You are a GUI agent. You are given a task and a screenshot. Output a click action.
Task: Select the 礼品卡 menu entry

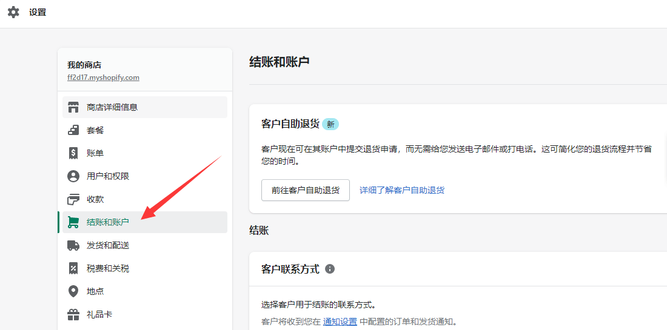point(145,315)
